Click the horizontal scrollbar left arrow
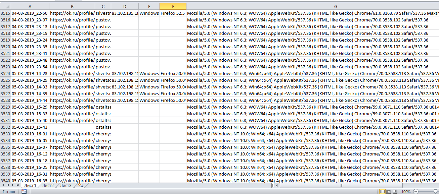Screen dimensions: 439x194 click(277, 185)
